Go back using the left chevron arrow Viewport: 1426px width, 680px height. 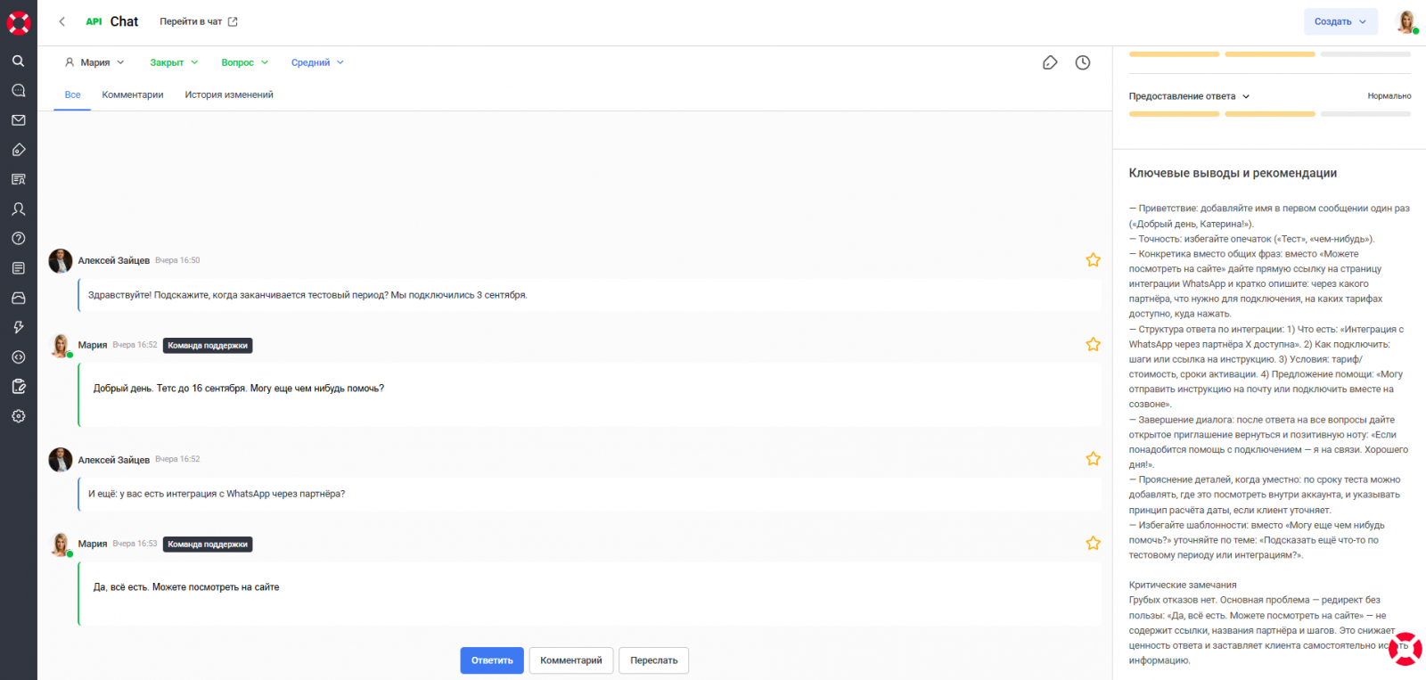click(61, 21)
